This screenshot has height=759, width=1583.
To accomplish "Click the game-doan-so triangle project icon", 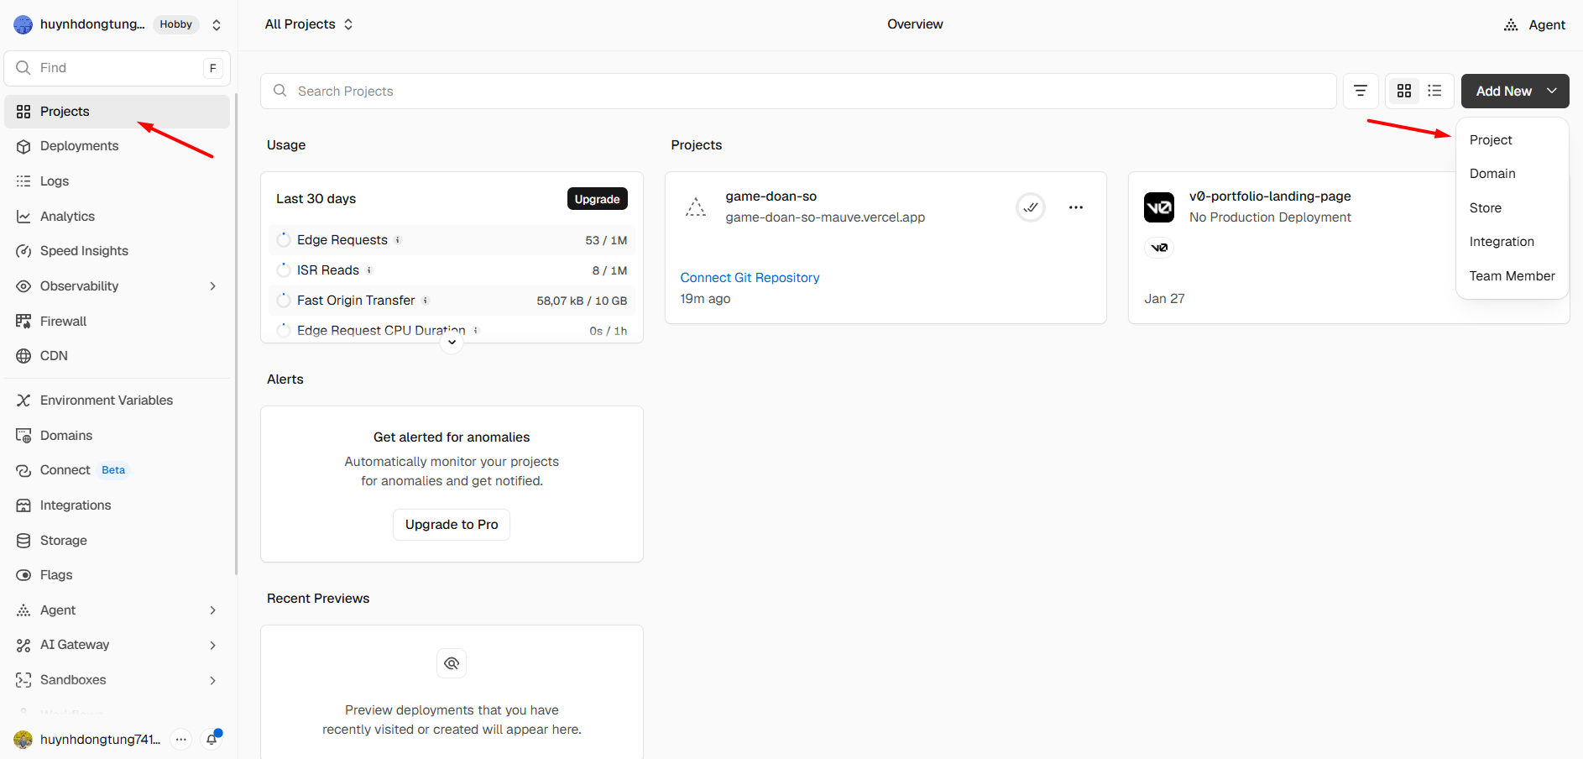I will point(696,207).
